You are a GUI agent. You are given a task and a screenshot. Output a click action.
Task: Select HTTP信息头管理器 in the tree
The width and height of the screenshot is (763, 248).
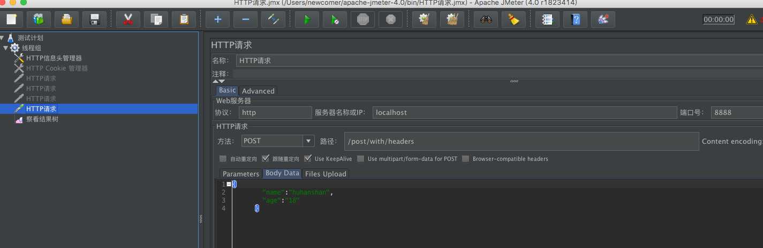(54, 58)
